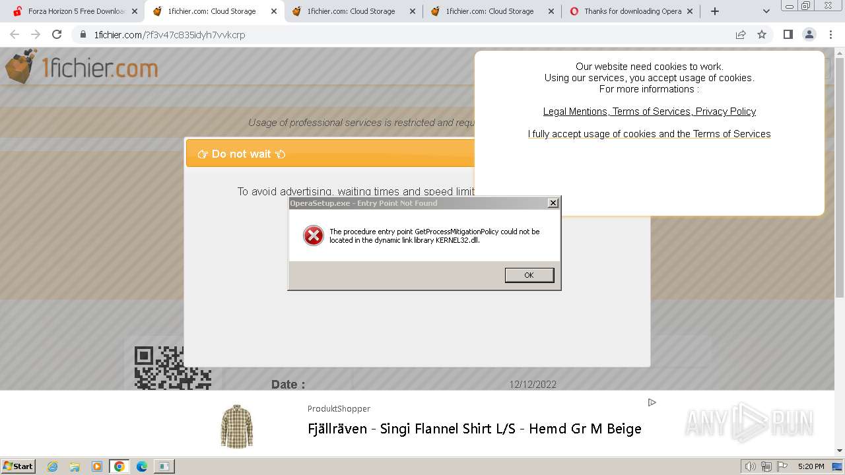Click the red error icon in the dialog
Image resolution: width=845 pixels, height=475 pixels.
(x=314, y=236)
